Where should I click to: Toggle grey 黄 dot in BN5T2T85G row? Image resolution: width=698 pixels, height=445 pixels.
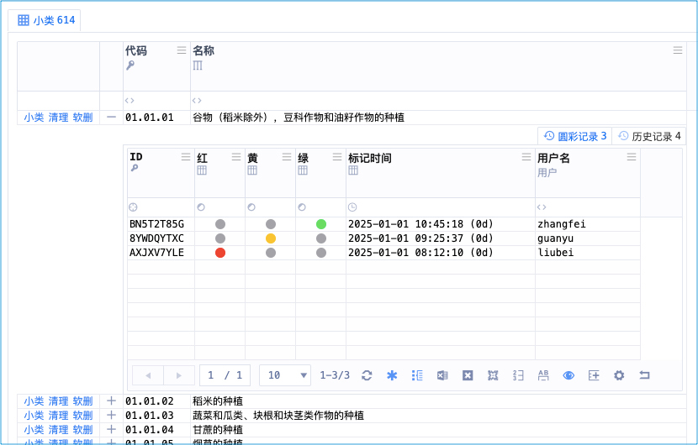click(x=271, y=224)
